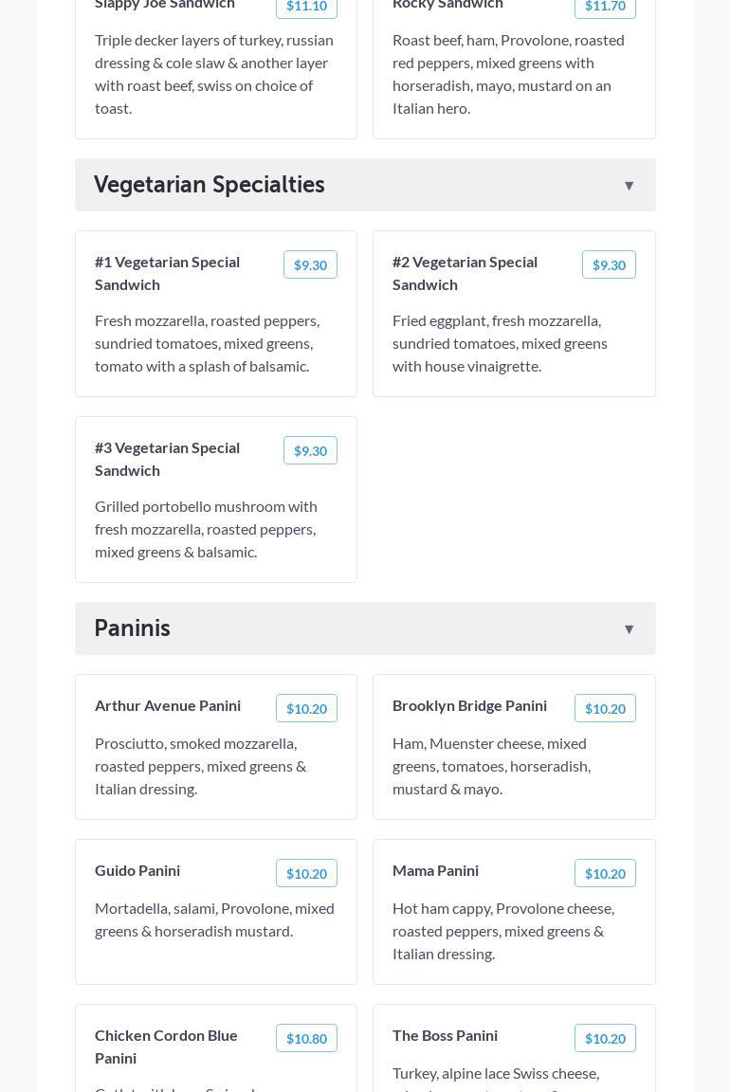Open the Arthur Avenue Panini item
730x1092 pixels.
[x=168, y=705]
